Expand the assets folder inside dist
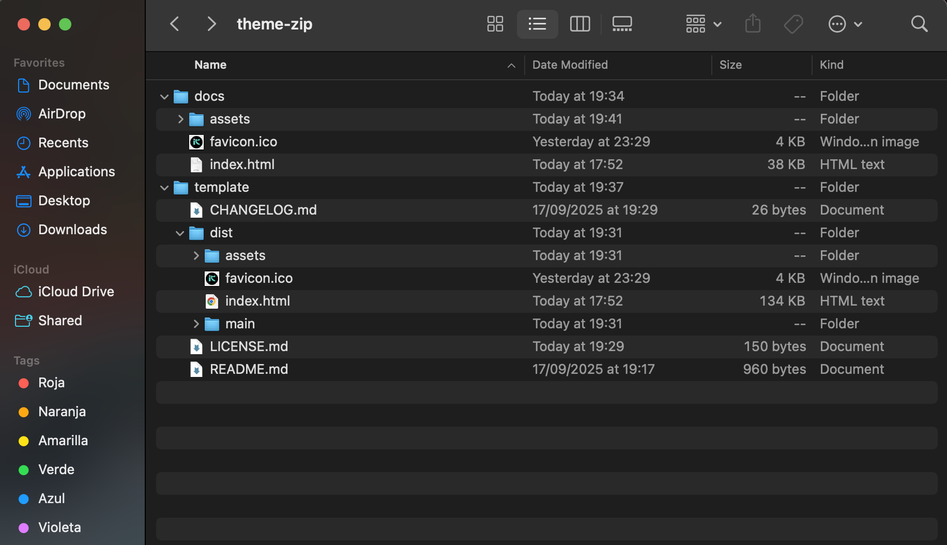 [196, 256]
